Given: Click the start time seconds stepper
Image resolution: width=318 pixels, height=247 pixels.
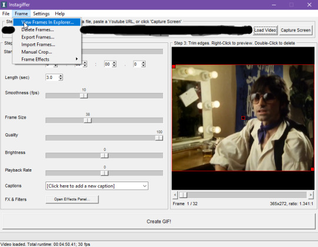Looking at the screenshot, I should point(114,64).
